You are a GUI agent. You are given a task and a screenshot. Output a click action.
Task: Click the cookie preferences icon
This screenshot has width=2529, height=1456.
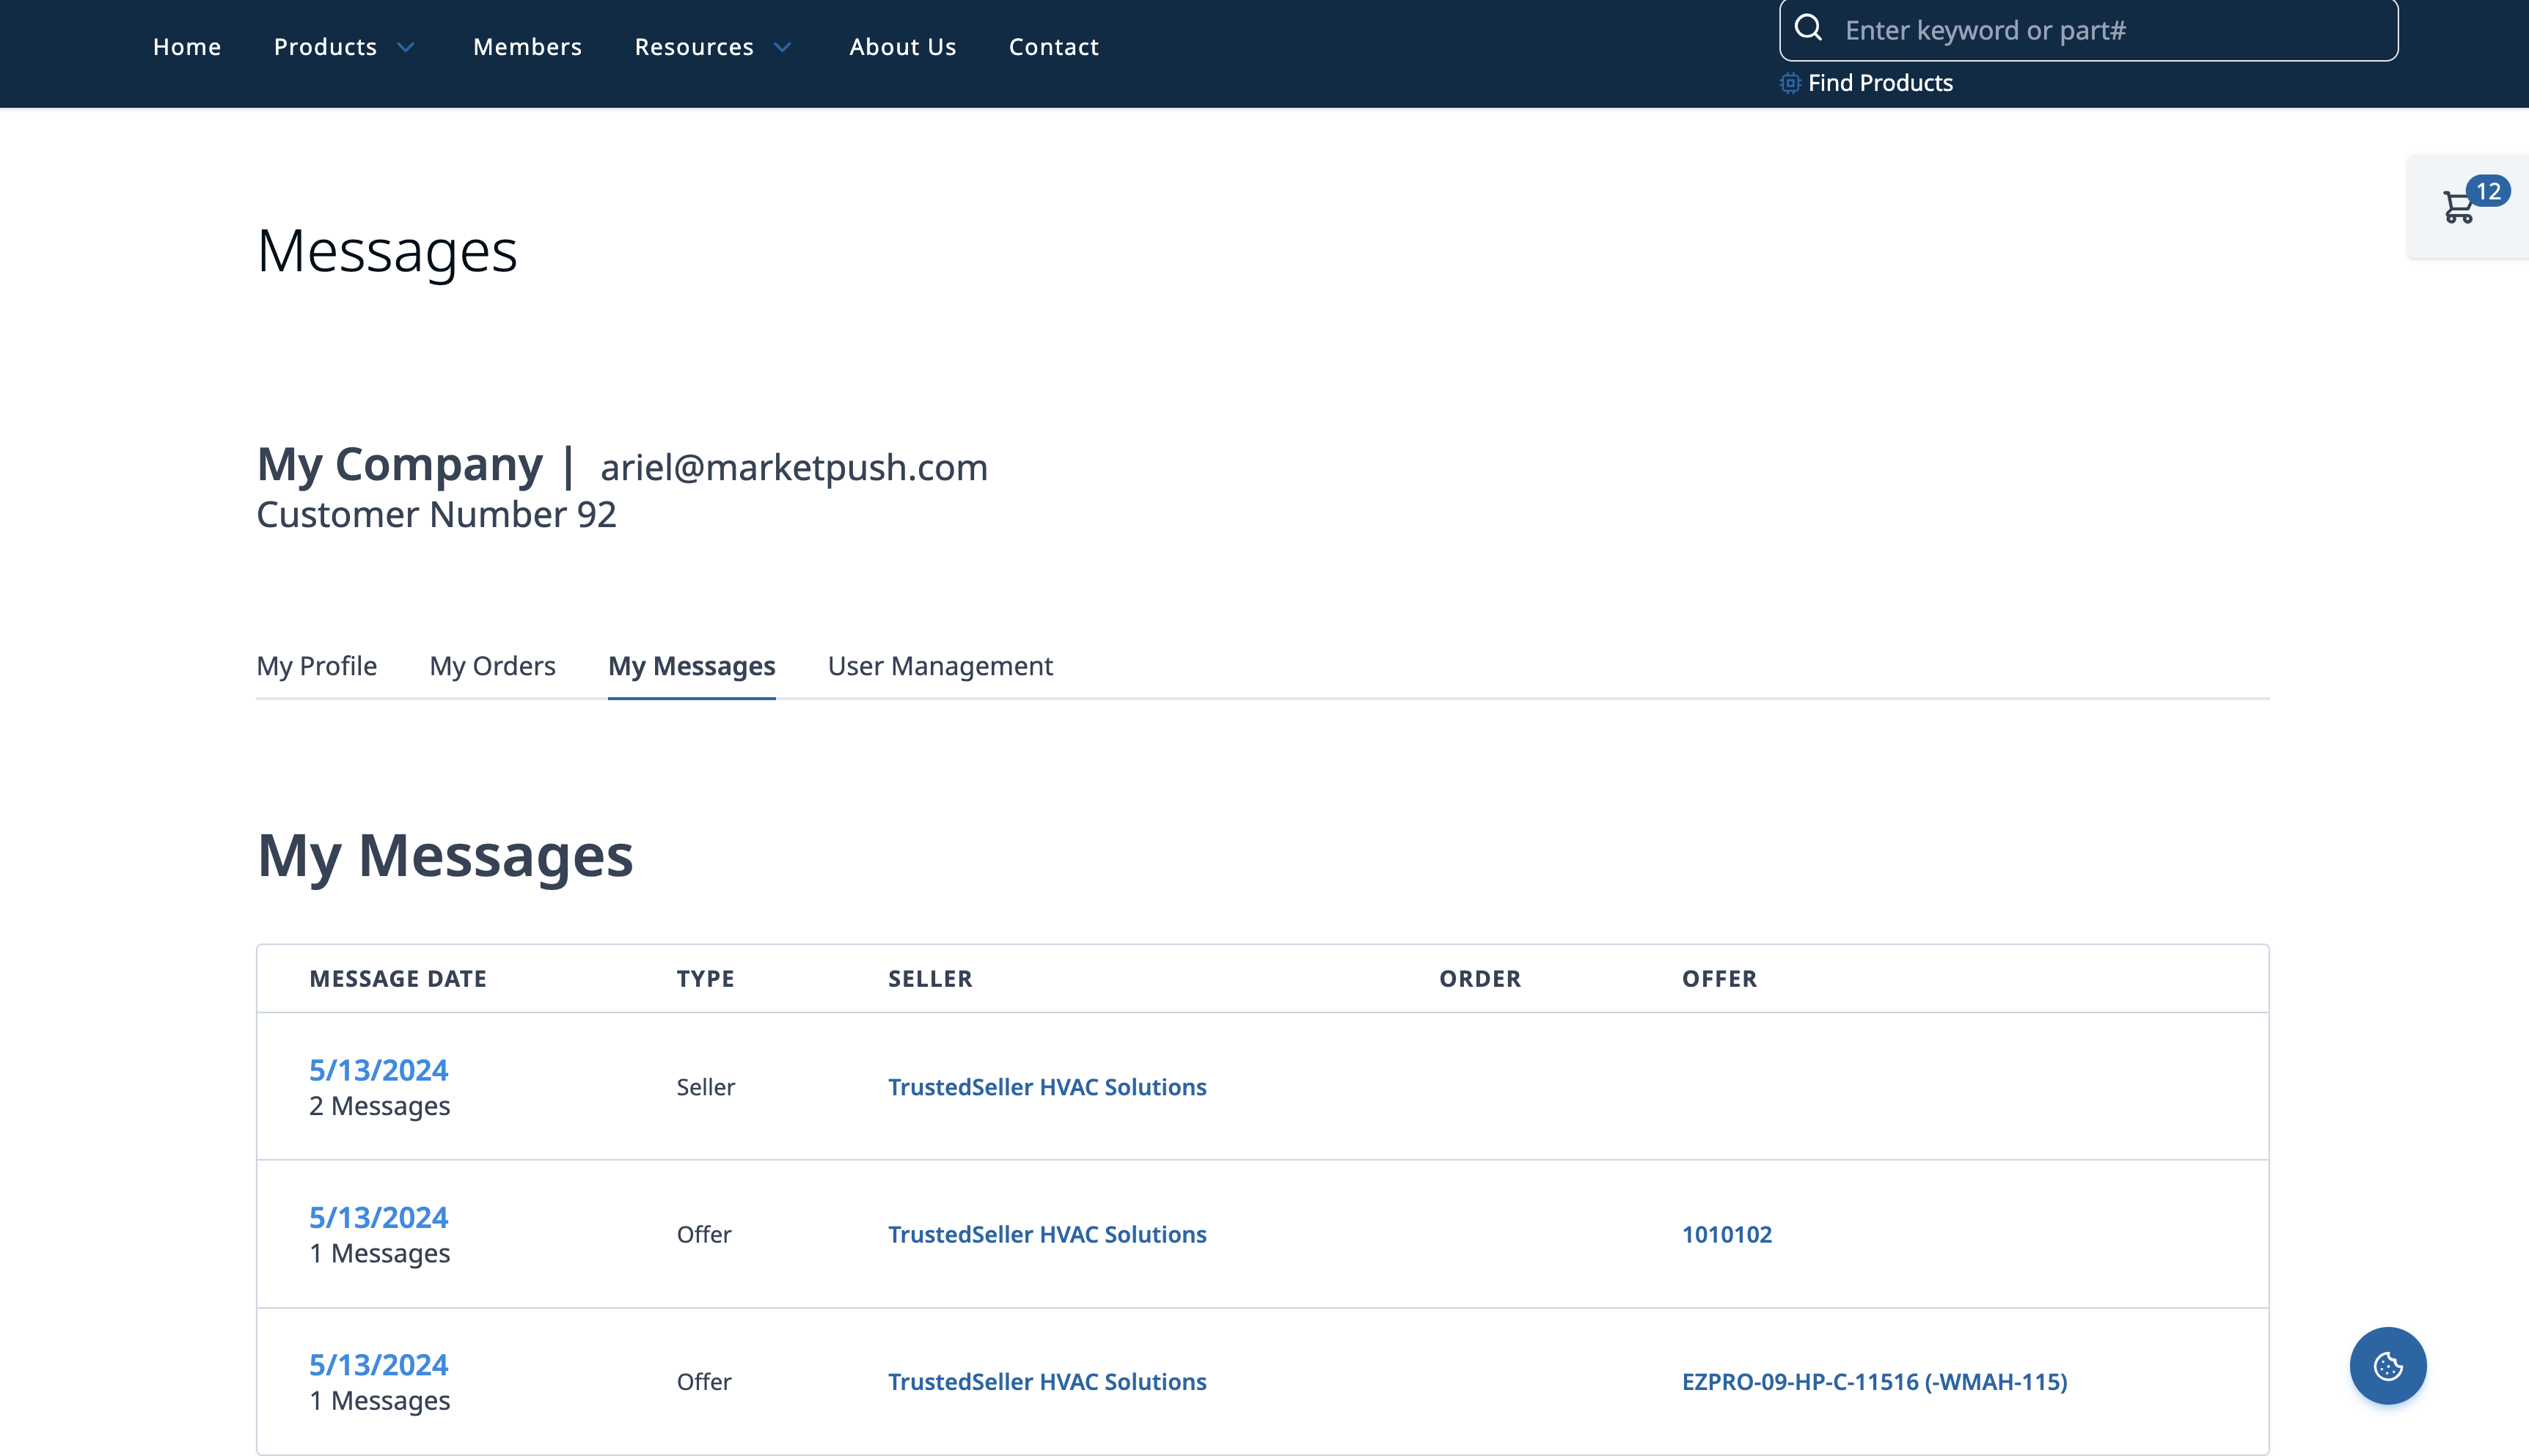pos(2388,1366)
